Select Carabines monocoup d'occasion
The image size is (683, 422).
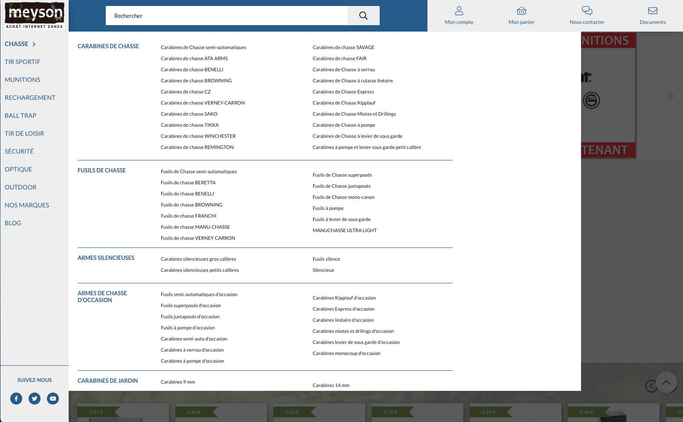(x=346, y=353)
